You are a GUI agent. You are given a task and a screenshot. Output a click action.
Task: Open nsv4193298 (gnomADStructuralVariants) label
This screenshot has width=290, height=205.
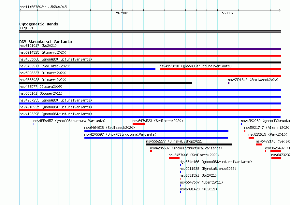pos(56,114)
